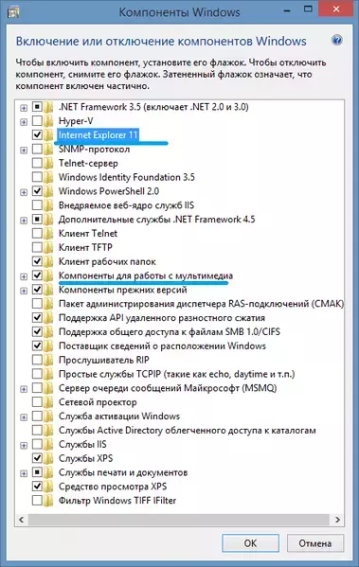This screenshot has width=359, height=567.
Task: Confirm changes with the OK button
Action: [x=250, y=543]
